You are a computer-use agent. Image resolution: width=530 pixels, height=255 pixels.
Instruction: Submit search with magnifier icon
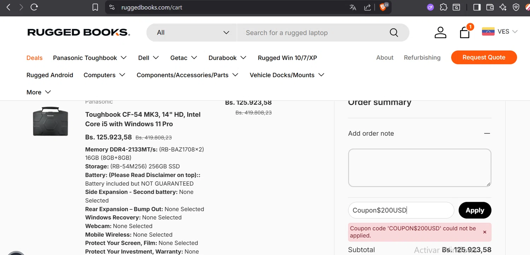tap(394, 33)
